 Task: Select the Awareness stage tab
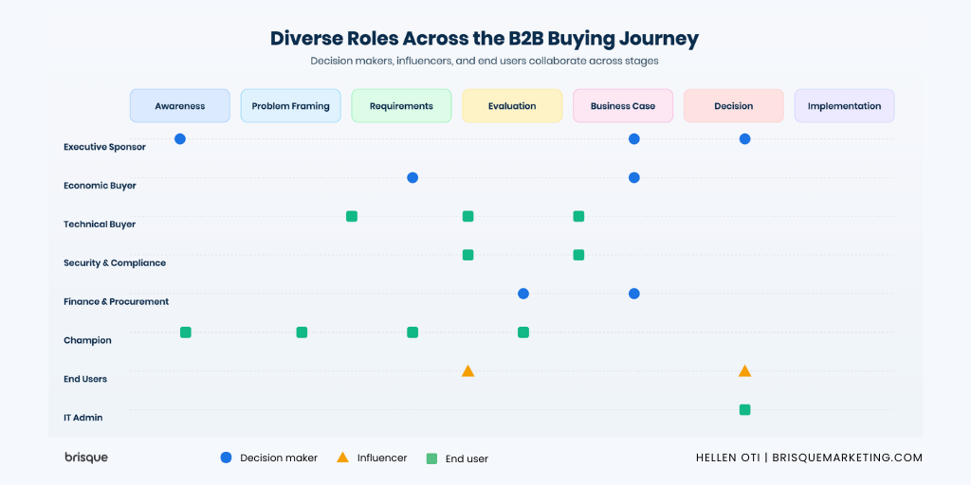coord(180,106)
